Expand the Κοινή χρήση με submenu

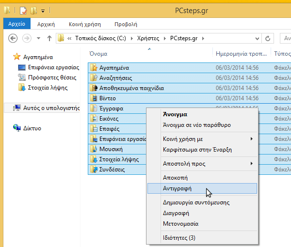pos(202,139)
